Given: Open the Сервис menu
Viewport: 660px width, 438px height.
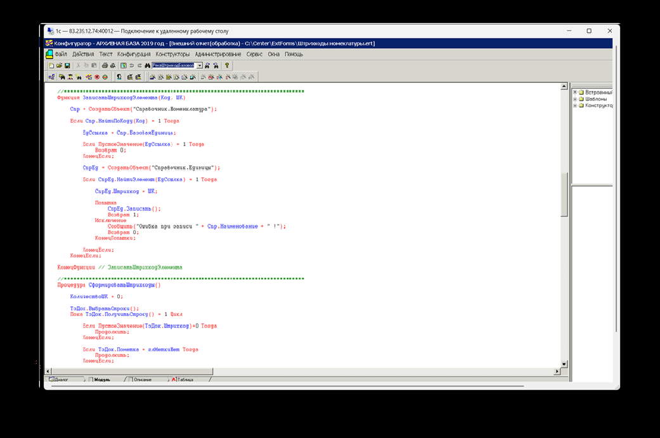Looking at the screenshot, I should [254, 54].
